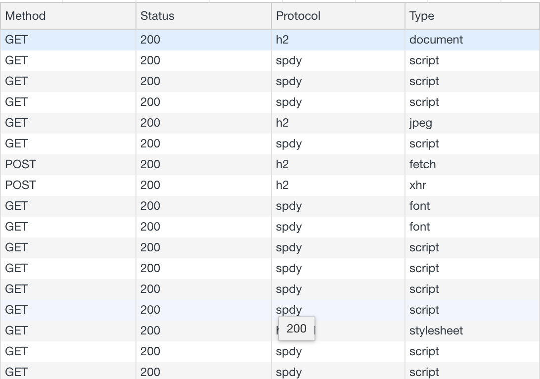Select the highlighted spdy script row above stylesheet
The image size is (540, 379).
point(198,310)
